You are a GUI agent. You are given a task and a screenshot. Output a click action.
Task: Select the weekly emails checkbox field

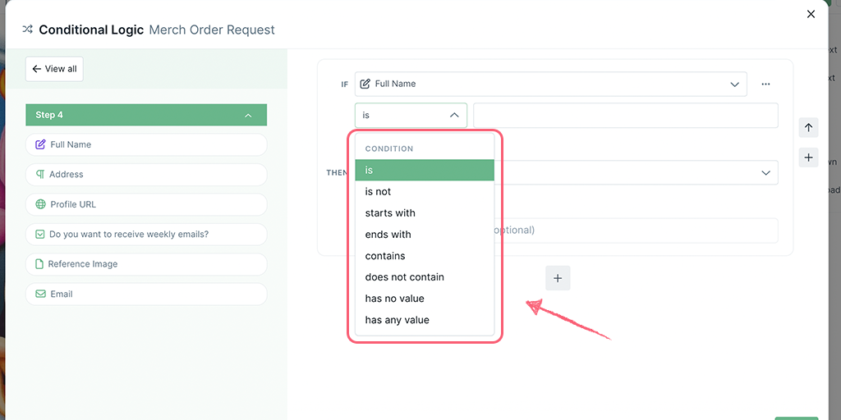coord(146,234)
